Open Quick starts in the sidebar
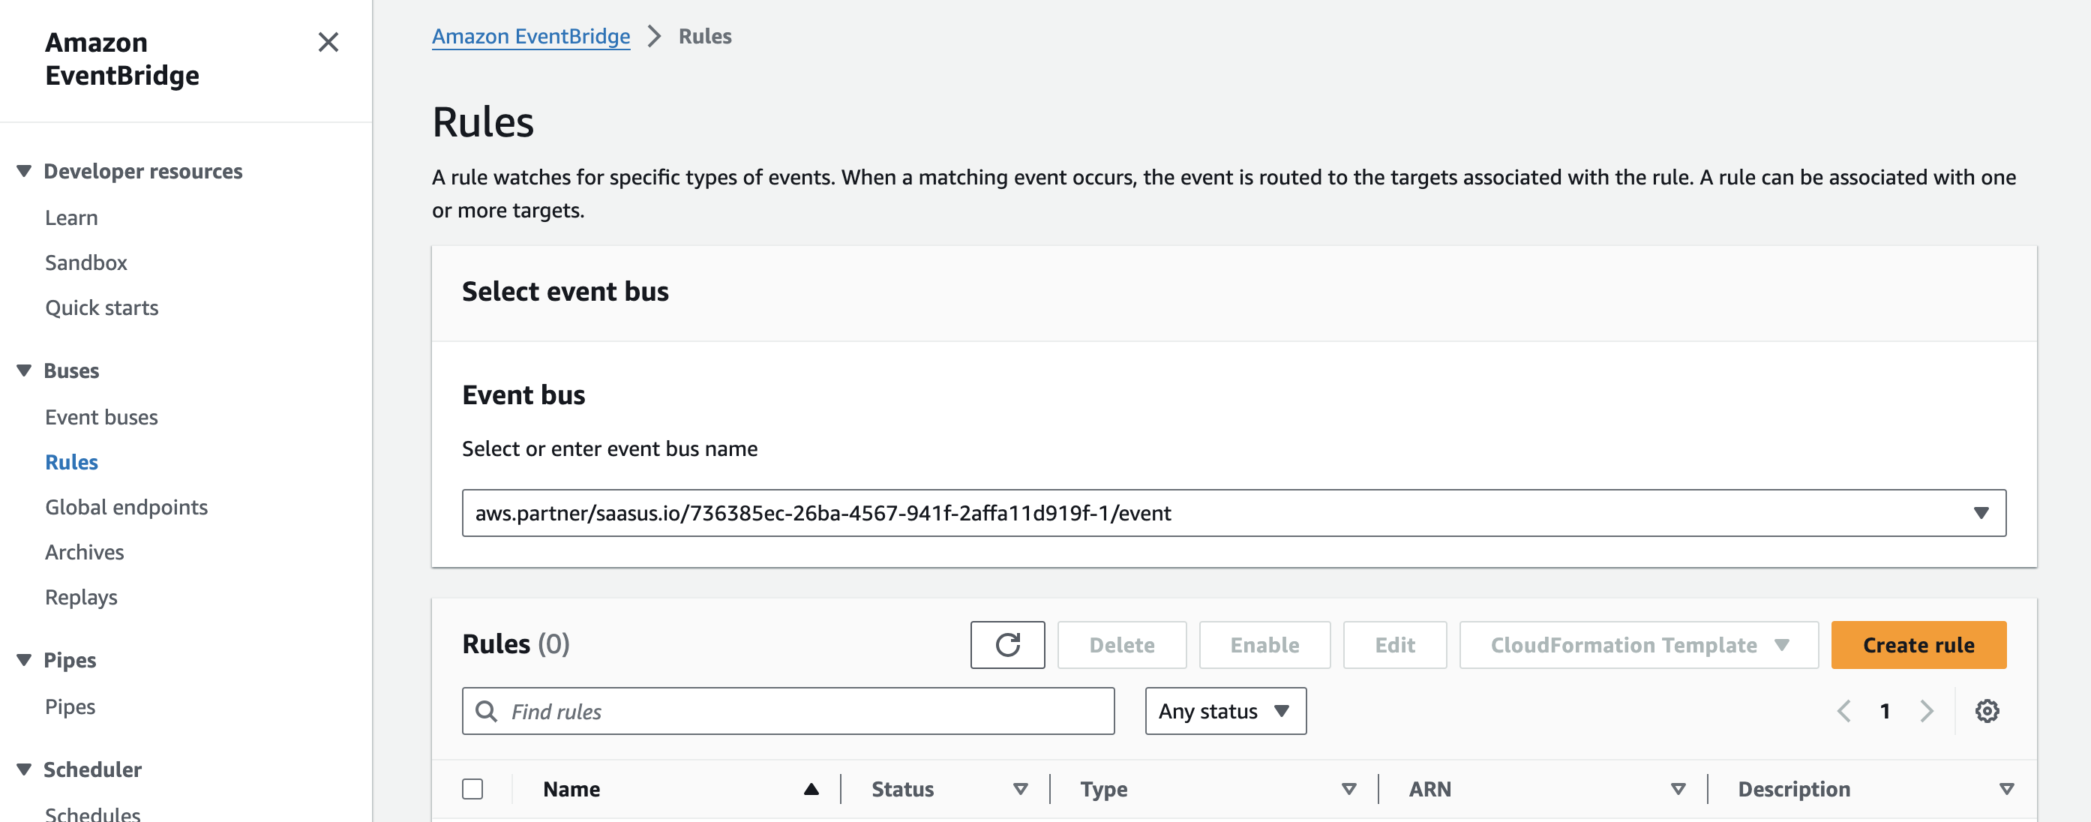This screenshot has height=822, width=2091. (x=101, y=308)
